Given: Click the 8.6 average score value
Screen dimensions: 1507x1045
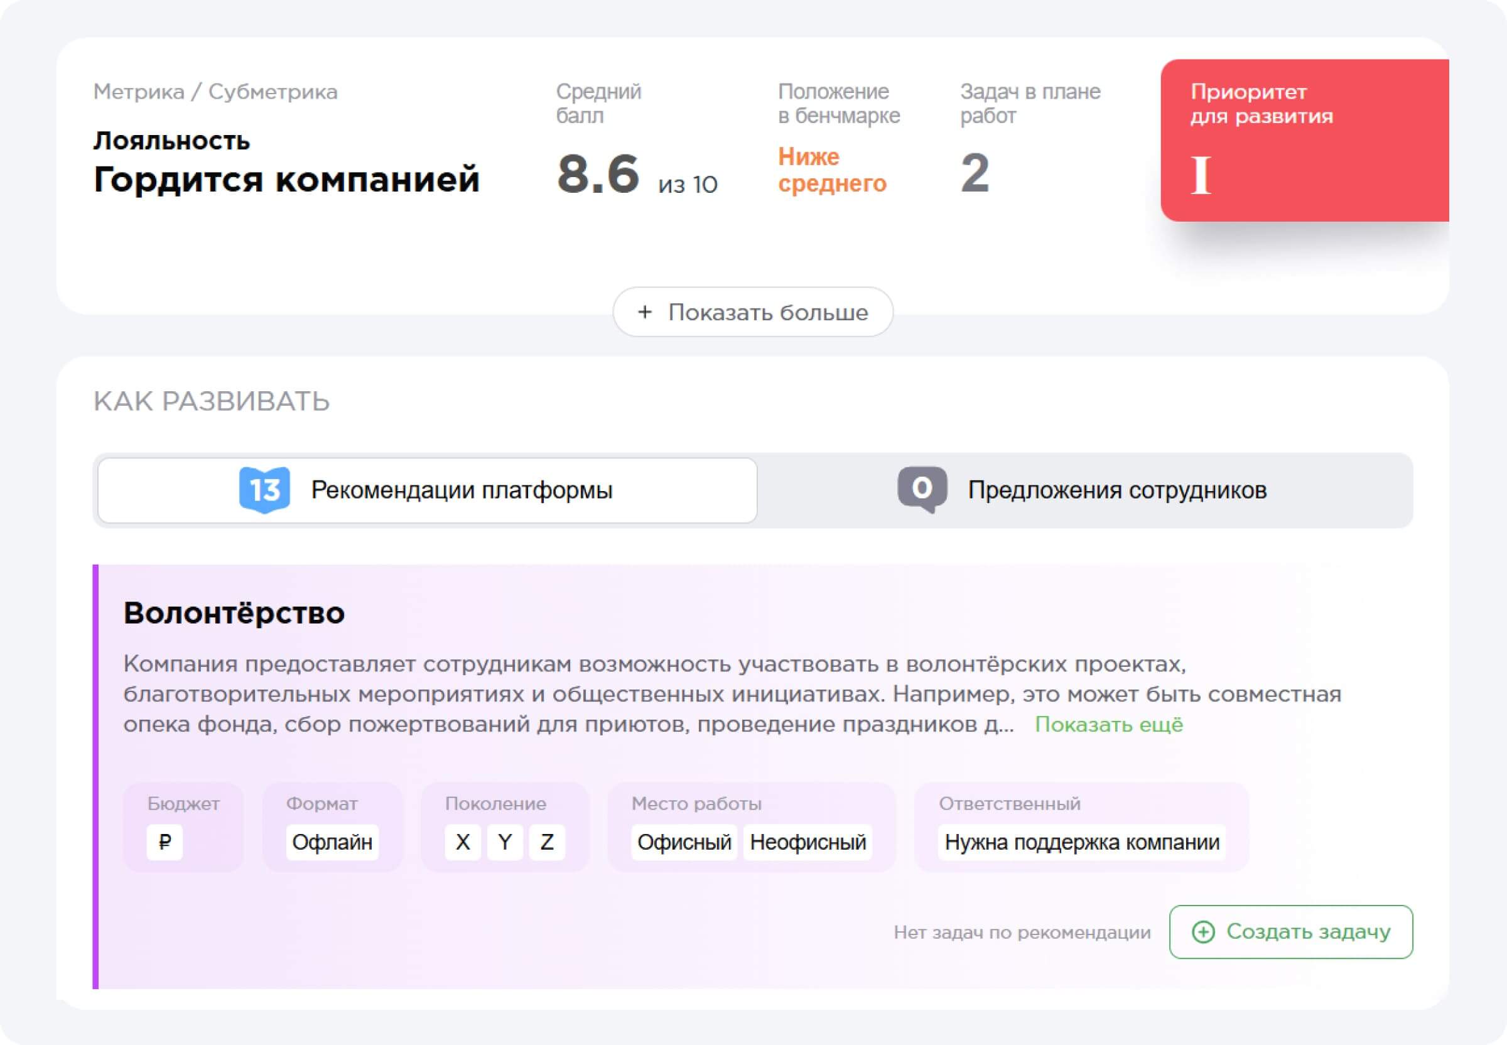Looking at the screenshot, I should coord(598,173).
